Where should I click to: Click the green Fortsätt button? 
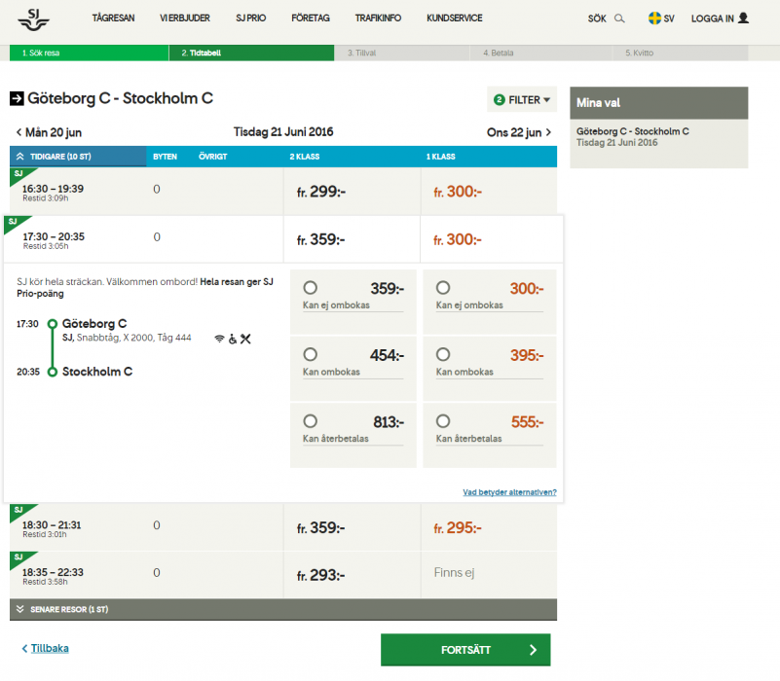[465, 650]
